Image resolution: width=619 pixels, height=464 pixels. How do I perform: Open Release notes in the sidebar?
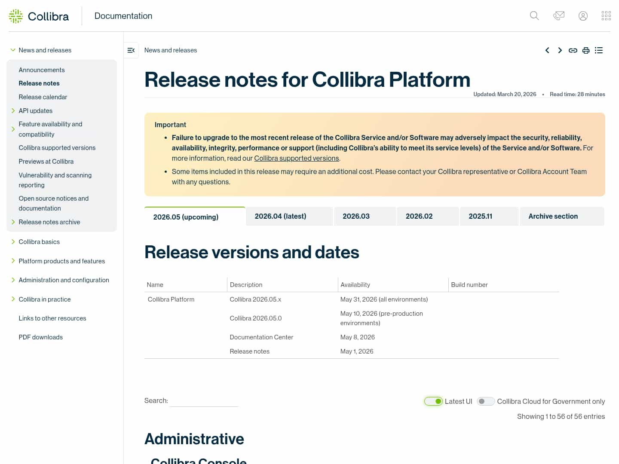click(39, 83)
